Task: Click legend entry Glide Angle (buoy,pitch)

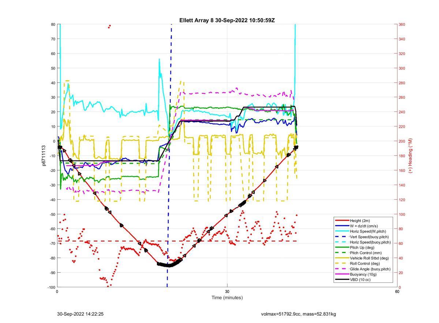Action: [x=370, y=269]
